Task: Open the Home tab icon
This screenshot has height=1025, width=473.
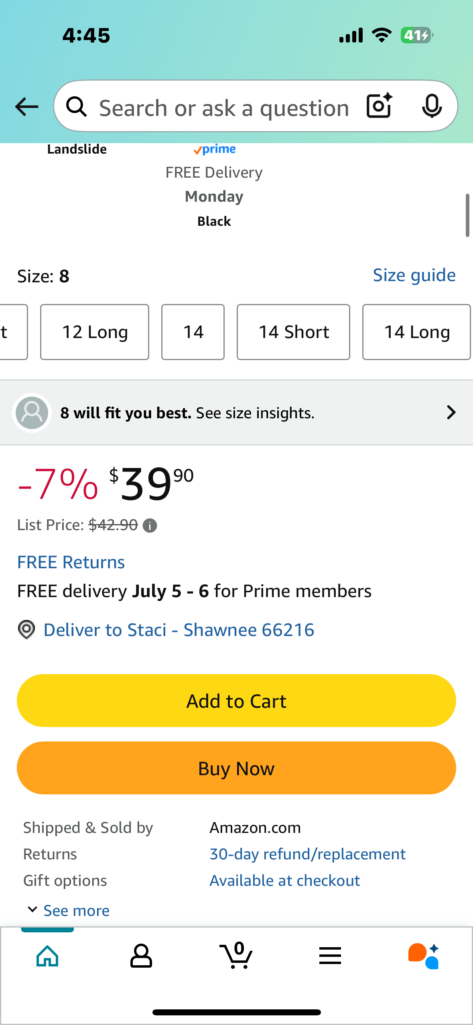Action: [x=47, y=956]
